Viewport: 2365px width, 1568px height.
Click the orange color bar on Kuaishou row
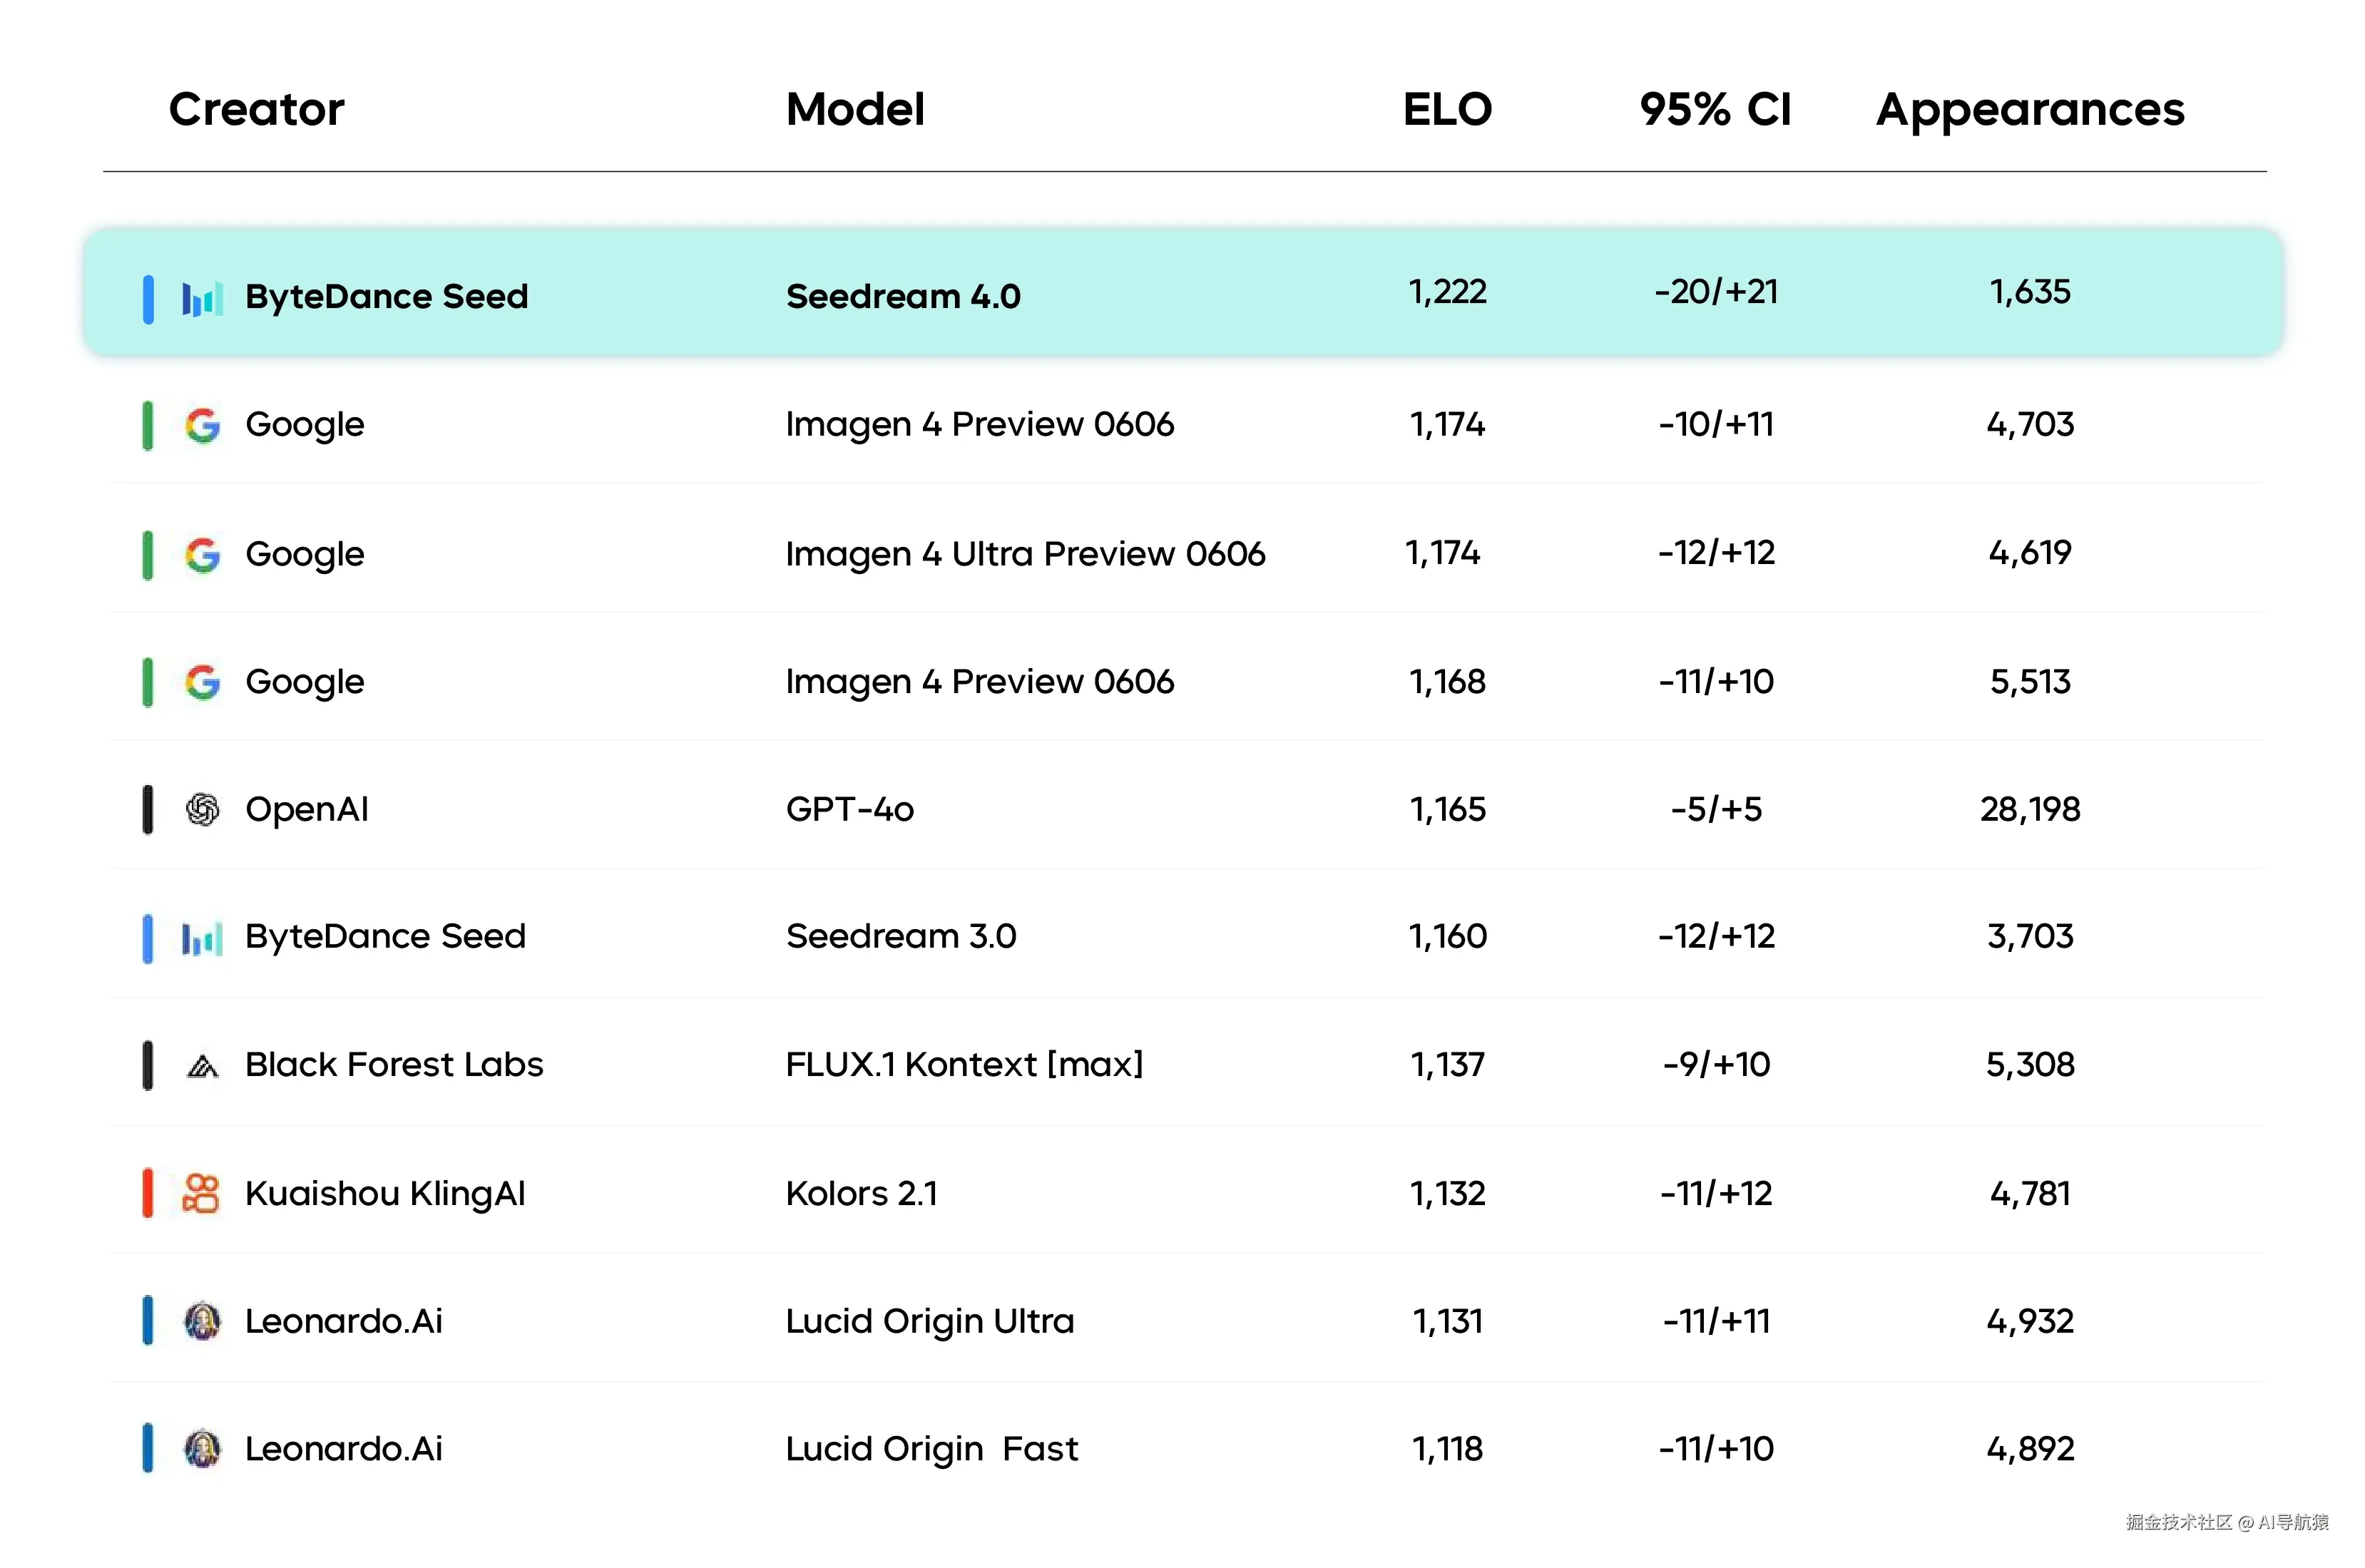(x=148, y=1193)
